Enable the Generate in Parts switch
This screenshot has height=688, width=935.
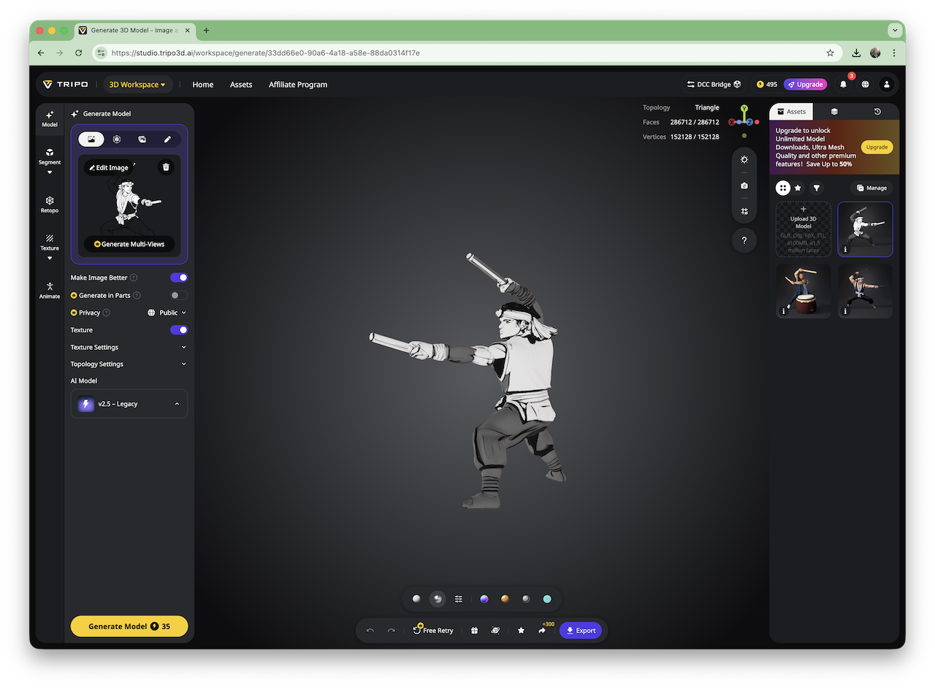(x=178, y=295)
